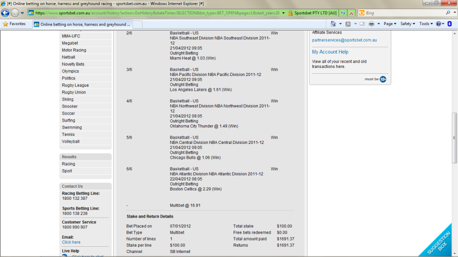The width and height of the screenshot is (458, 257).
Task: Expand the feeds dropdown arrow
Action: (x=355, y=24)
